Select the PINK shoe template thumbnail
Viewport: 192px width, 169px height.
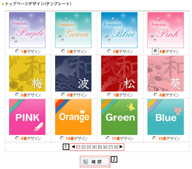[x=27, y=117]
